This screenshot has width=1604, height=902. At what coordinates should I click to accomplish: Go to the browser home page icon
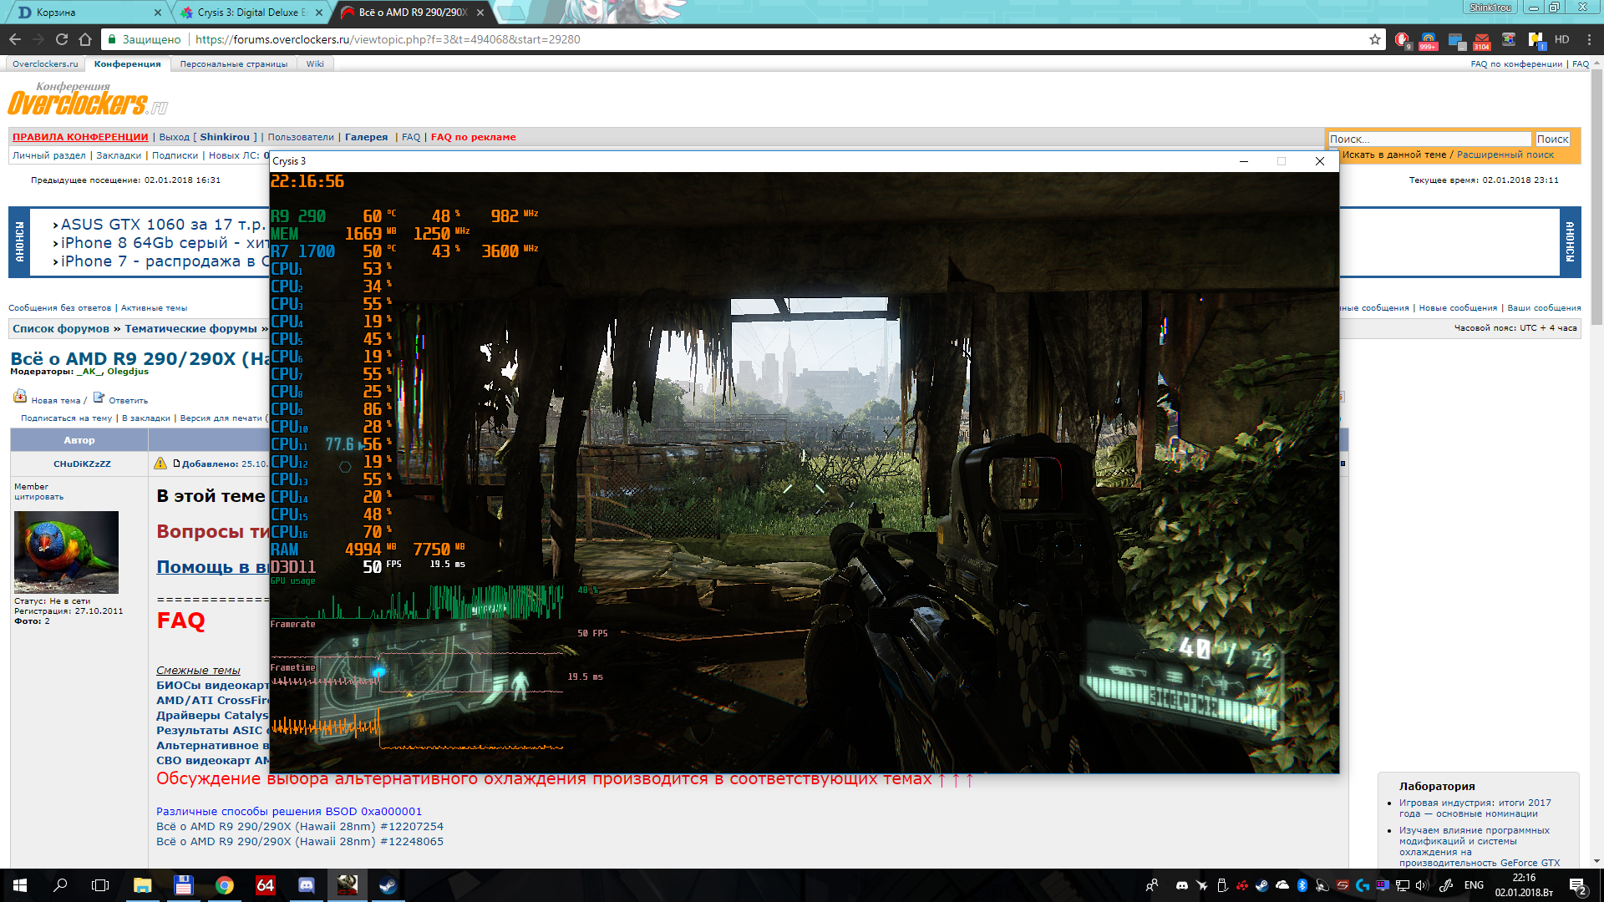pyautogui.click(x=85, y=39)
